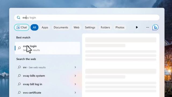Switch to the Settings filter tab
Screen dimensions: 172x97
90,27
